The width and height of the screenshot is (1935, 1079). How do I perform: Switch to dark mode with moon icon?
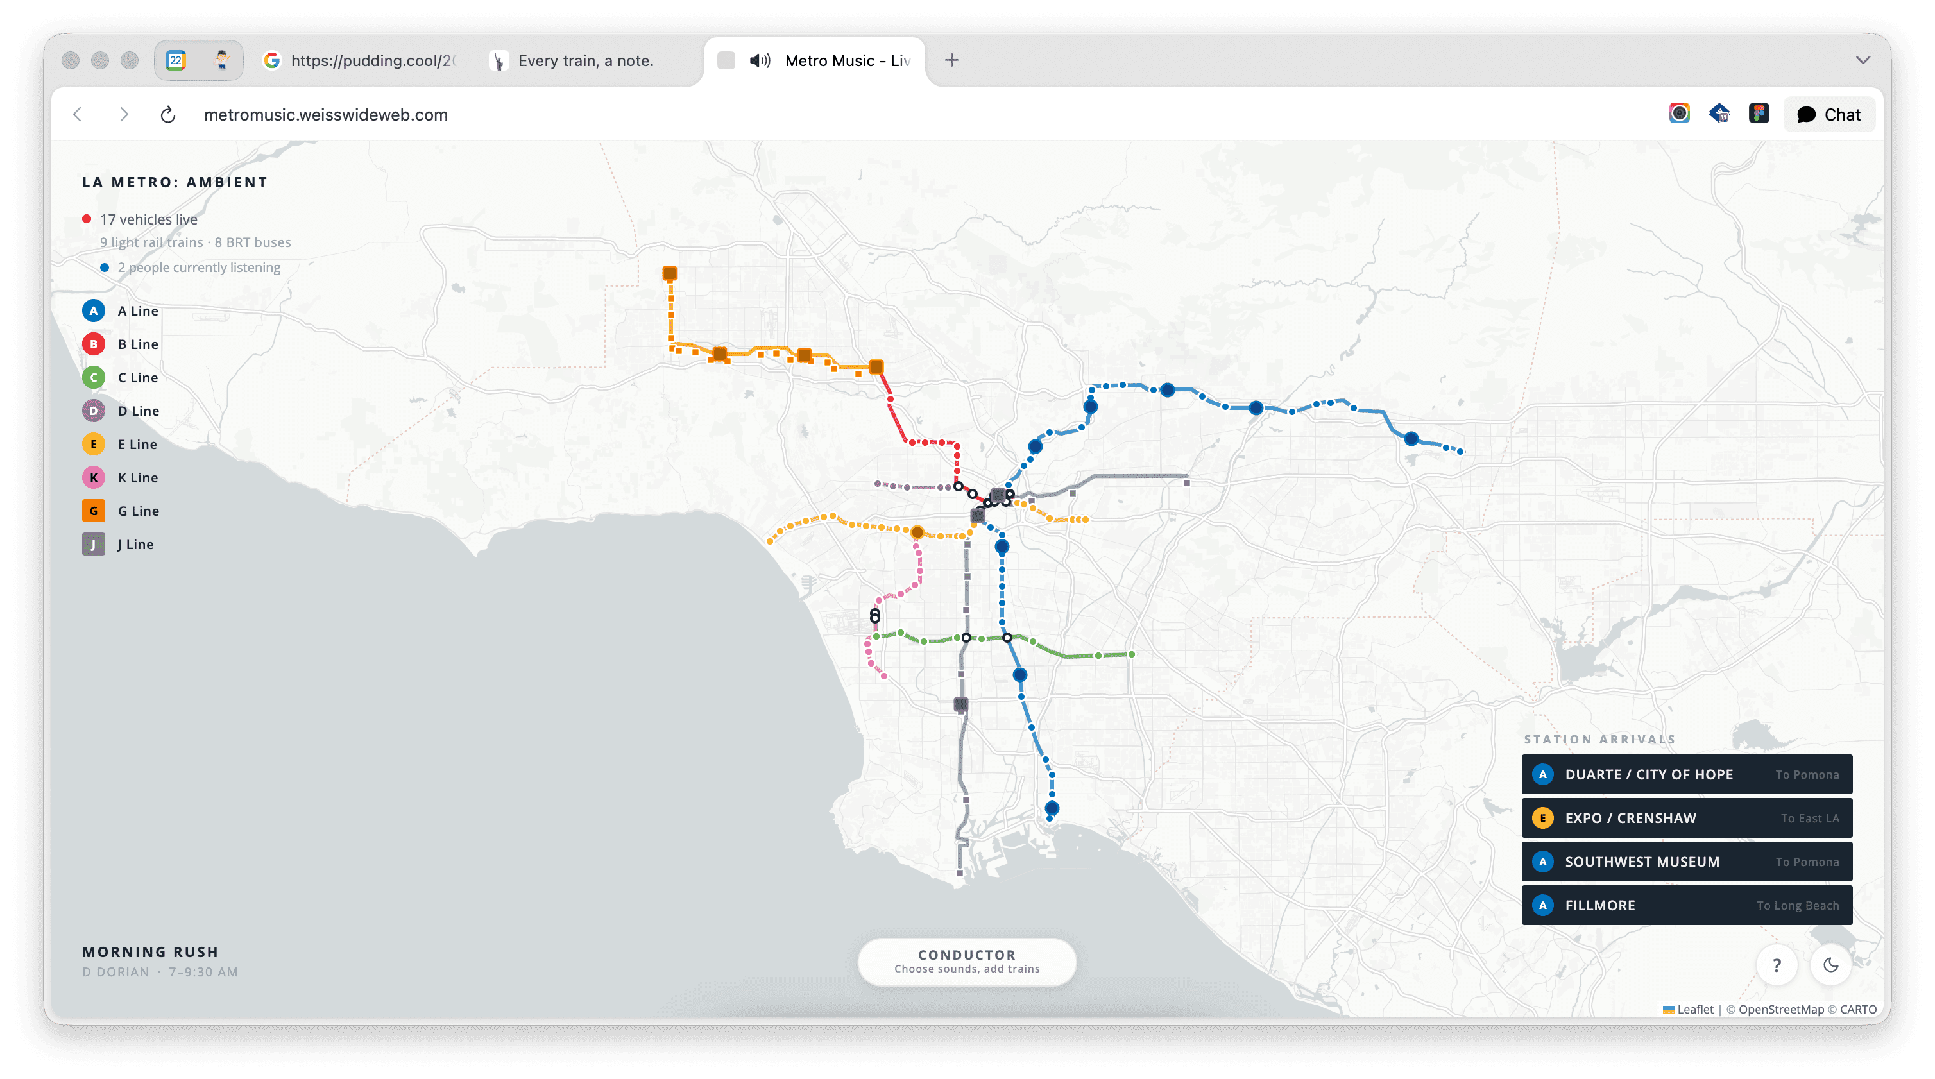tap(1831, 965)
